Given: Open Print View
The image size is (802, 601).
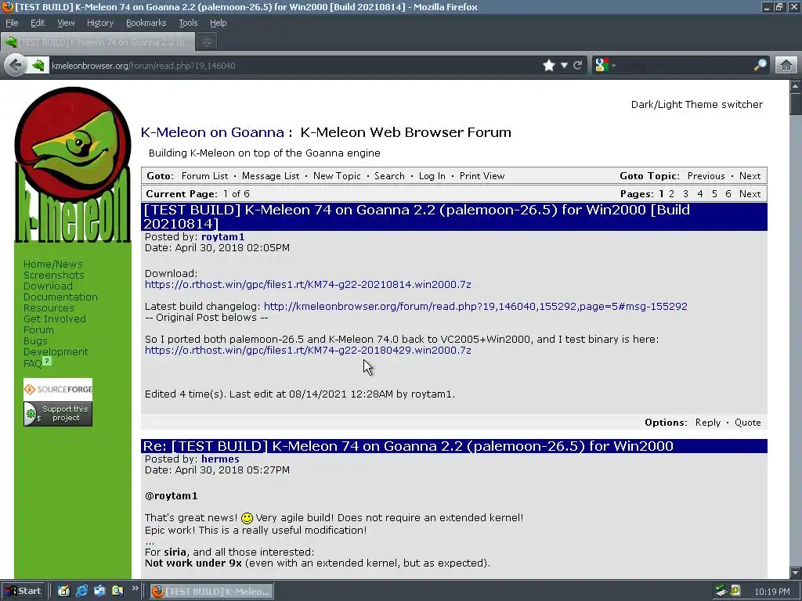Looking at the screenshot, I should click(x=482, y=176).
